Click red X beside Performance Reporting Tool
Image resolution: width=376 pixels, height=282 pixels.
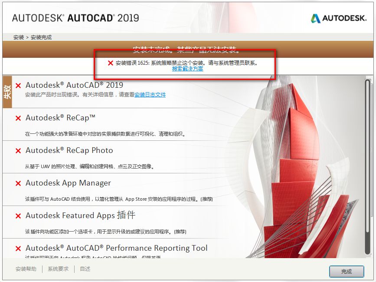point(18,249)
